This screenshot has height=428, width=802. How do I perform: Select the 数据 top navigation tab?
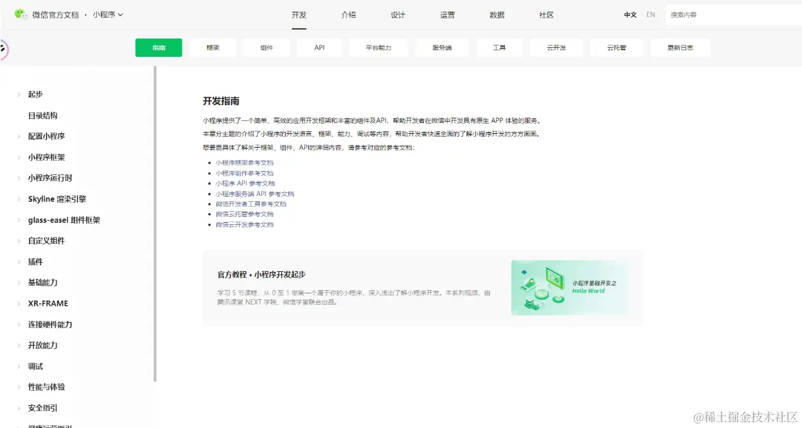coord(497,14)
